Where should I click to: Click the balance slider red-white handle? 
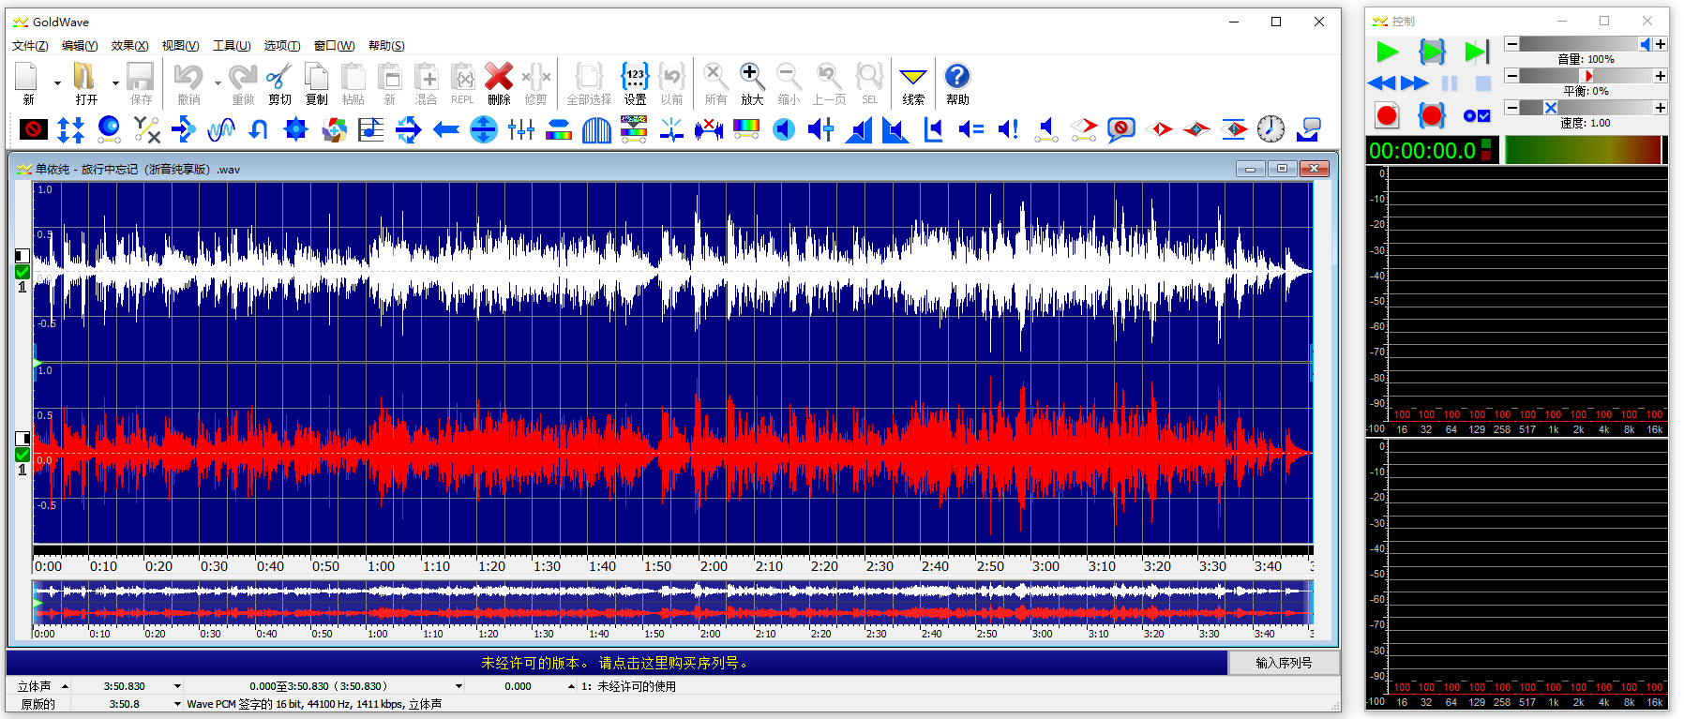click(x=1587, y=76)
